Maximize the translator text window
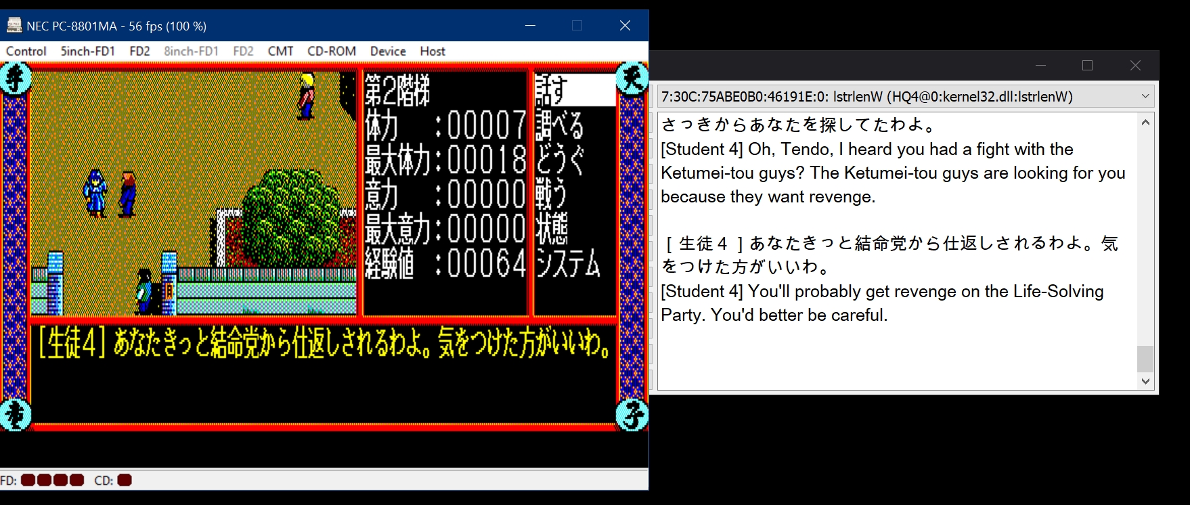The height and width of the screenshot is (505, 1190). (1088, 66)
